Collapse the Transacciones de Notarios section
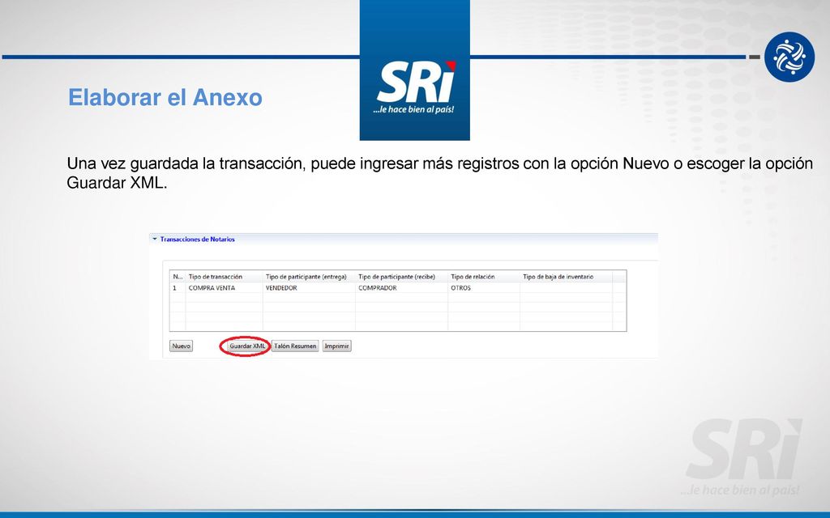The width and height of the screenshot is (830, 518). [155, 239]
